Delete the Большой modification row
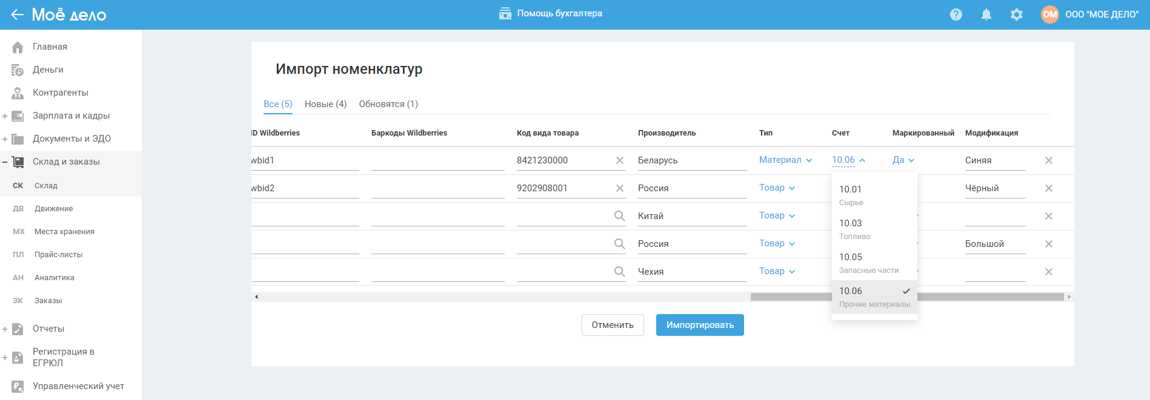The width and height of the screenshot is (1150, 400). (x=1048, y=244)
